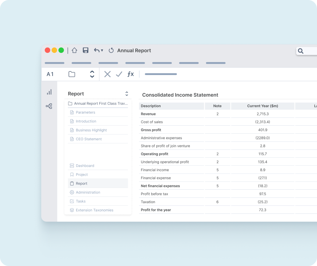Click the gear icon beside Administration
The width and height of the screenshot is (317, 266).
tap(71, 192)
